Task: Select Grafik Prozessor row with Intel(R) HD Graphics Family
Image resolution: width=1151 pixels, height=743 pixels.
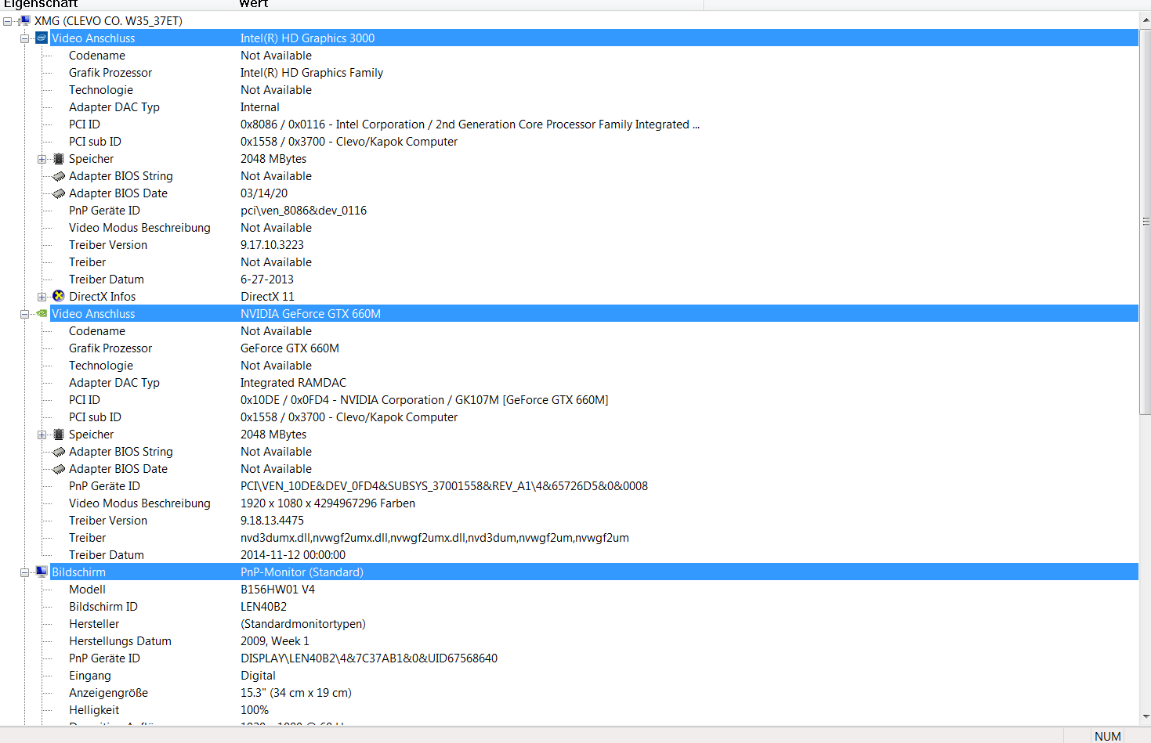Action: pyautogui.click(x=594, y=73)
